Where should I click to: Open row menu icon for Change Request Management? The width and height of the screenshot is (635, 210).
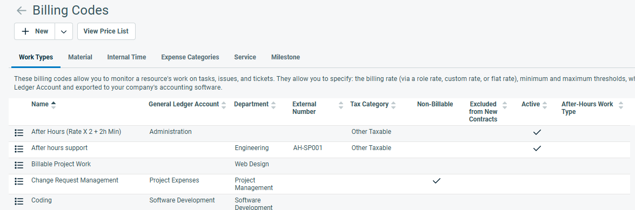coord(18,181)
